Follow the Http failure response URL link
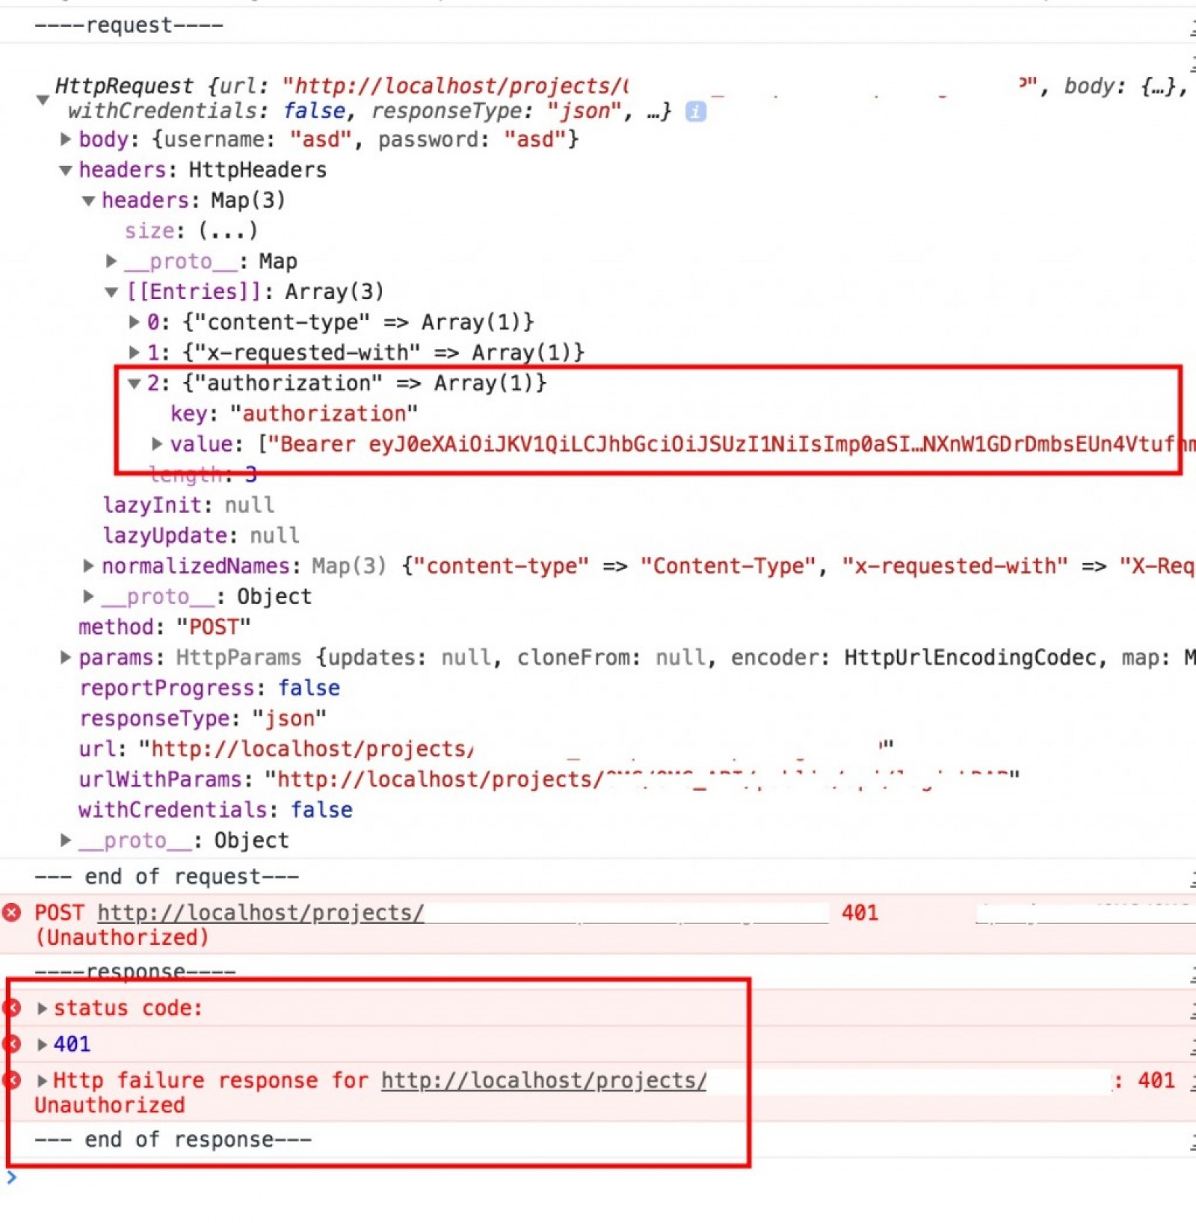Image resolution: width=1196 pixels, height=1223 pixels. (x=543, y=1080)
